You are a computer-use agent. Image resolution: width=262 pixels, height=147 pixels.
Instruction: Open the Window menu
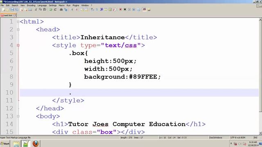(x=85, y=5)
